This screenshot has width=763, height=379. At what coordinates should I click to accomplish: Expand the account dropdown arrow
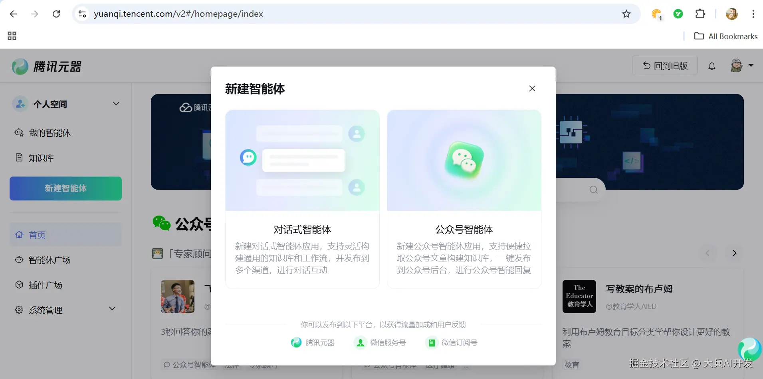point(751,65)
